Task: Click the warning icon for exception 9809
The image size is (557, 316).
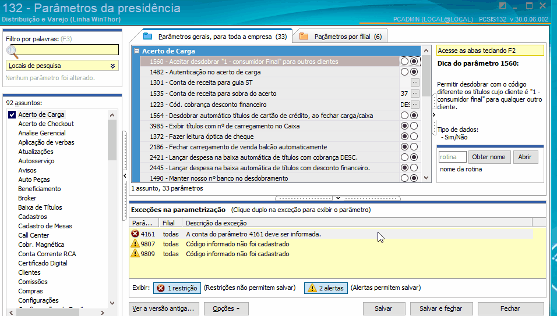Action: coord(135,254)
